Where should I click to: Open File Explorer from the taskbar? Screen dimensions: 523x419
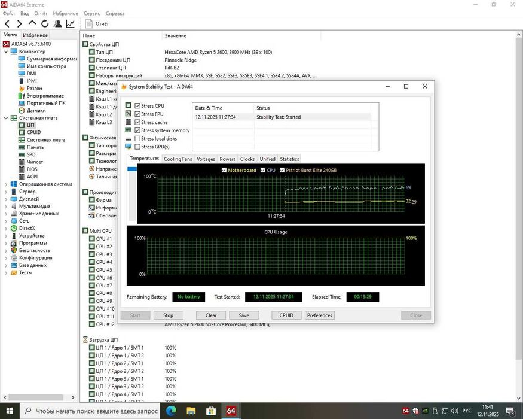point(191,411)
